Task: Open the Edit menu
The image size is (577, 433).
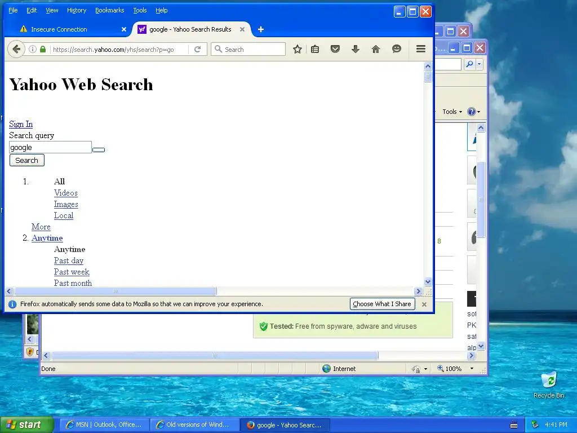Action: [x=32, y=10]
